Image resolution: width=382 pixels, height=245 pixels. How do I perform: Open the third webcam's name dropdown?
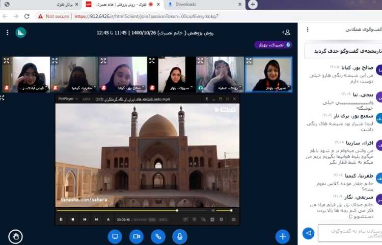click(131, 88)
